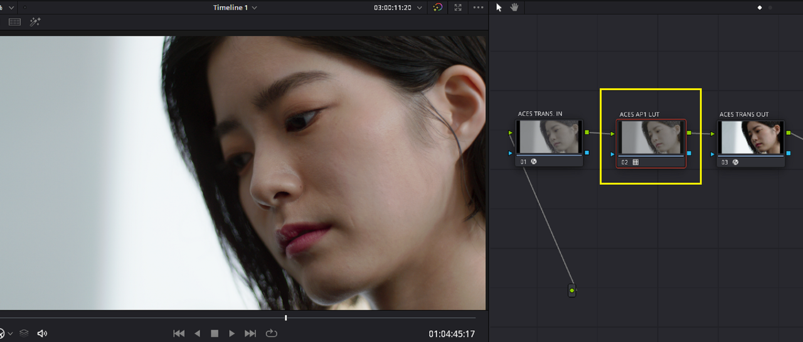Click the node 01 number label
Image resolution: width=803 pixels, height=342 pixels.
tap(524, 162)
